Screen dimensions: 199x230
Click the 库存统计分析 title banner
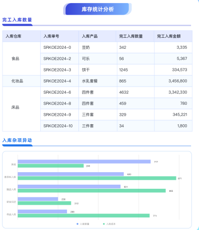pos(97,9)
